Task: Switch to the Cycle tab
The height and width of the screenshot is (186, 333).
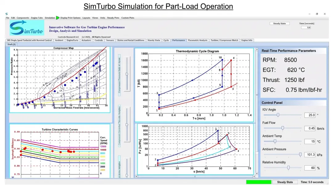Action: click(x=166, y=40)
